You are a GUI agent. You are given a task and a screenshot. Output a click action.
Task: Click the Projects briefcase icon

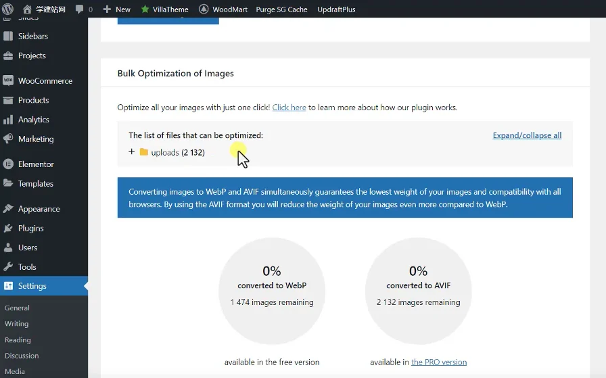tap(8, 55)
